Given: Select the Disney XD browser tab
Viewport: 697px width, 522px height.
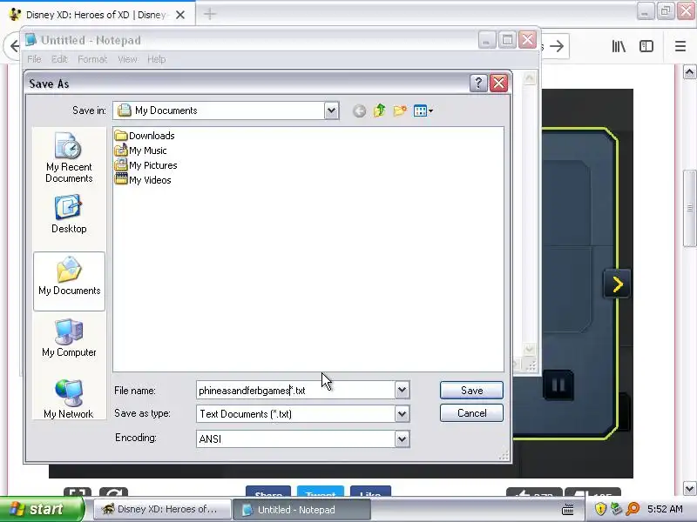Looking at the screenshot, I should (x=96, y=15).
